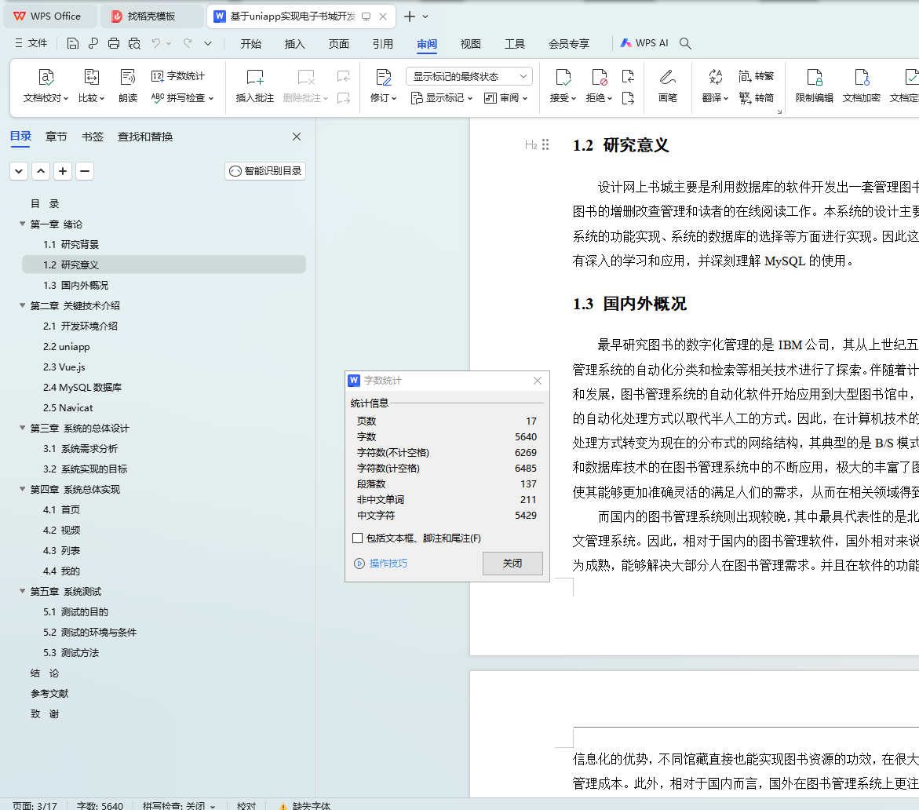The width and height of the screenshot is (919, 810).
Task: Collapse 第五章 系统测试 node
Action: [x=22, y=591]
